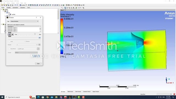Click the delete X icon in the toolbar

click(53, 5)
